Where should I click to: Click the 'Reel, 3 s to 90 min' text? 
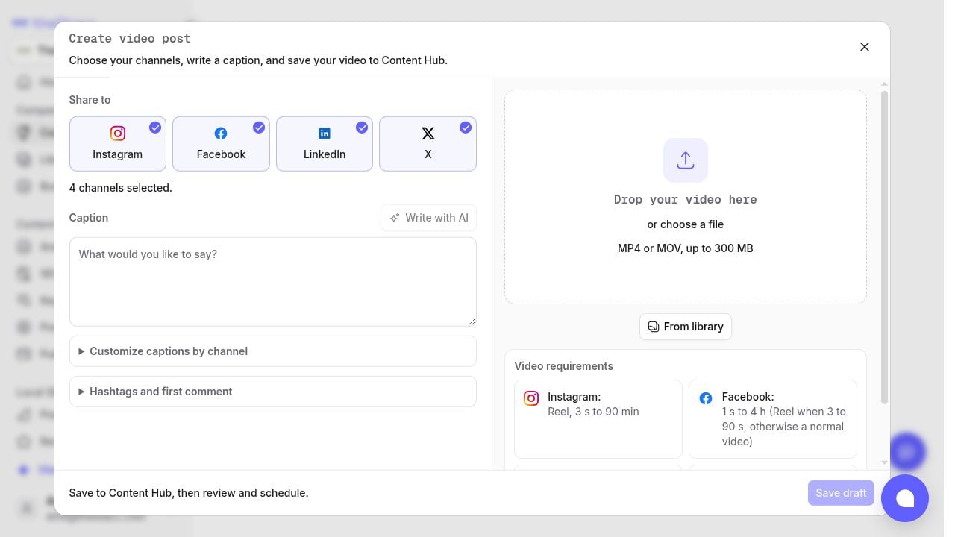[x=593, y=412]
